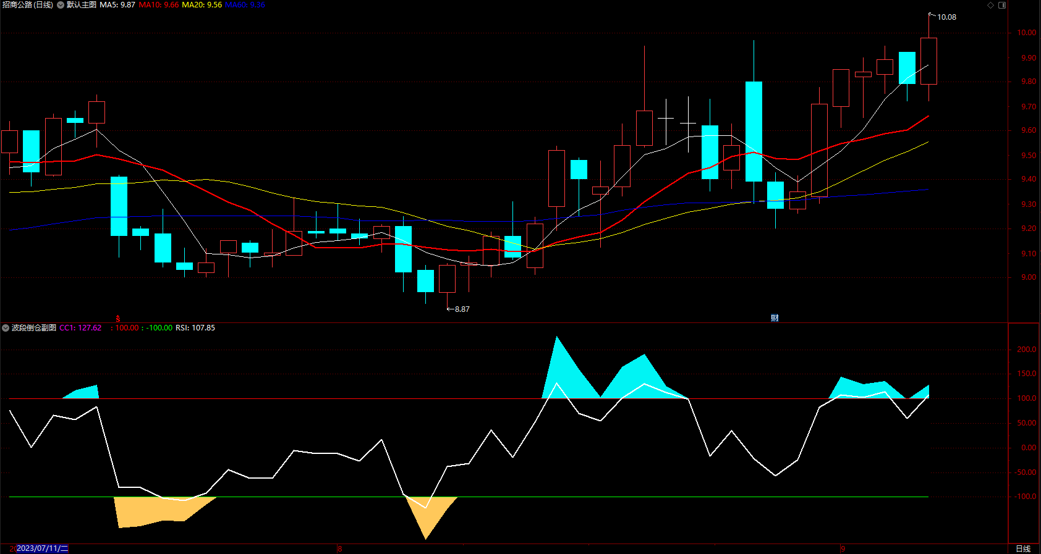Click the 默认主图 indicator label

click(82, 5)
